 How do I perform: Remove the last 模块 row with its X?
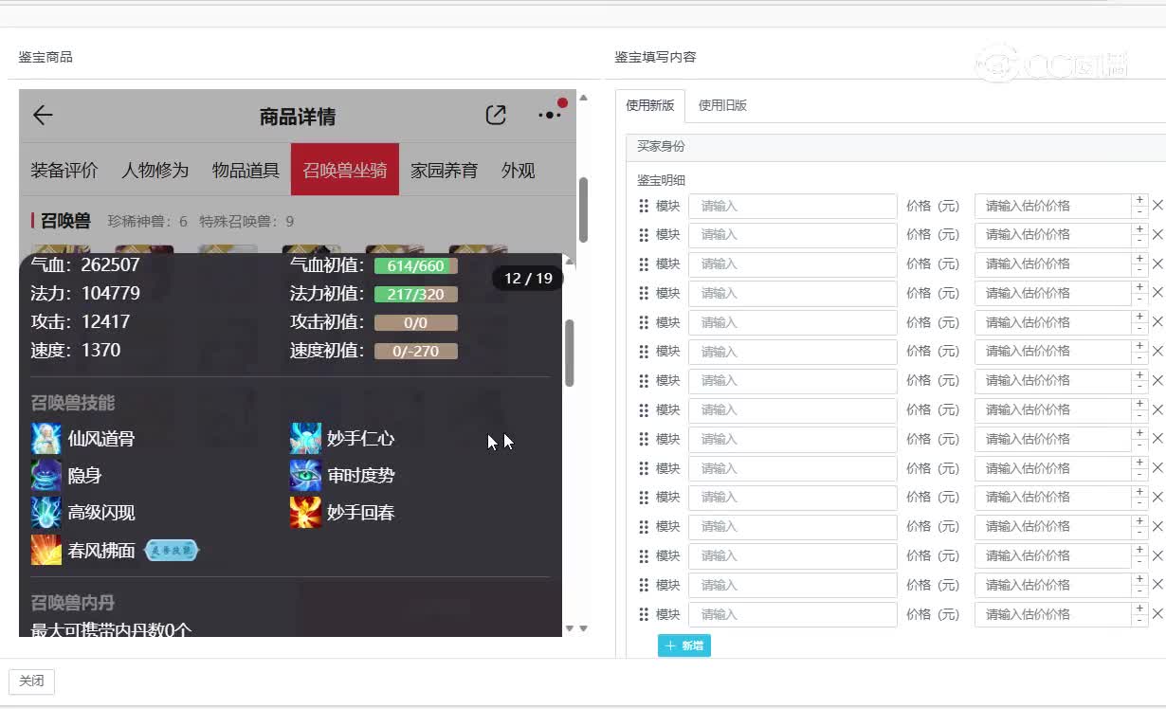pos(1157,614)
